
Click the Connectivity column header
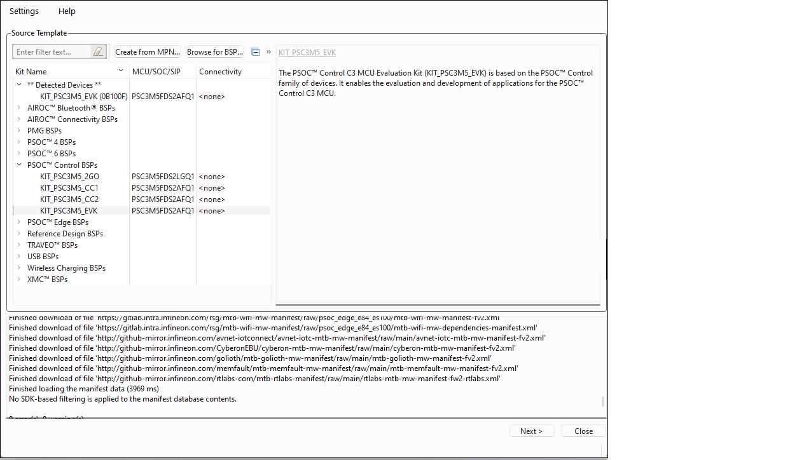pyautogui.click(x=220, y=72)
